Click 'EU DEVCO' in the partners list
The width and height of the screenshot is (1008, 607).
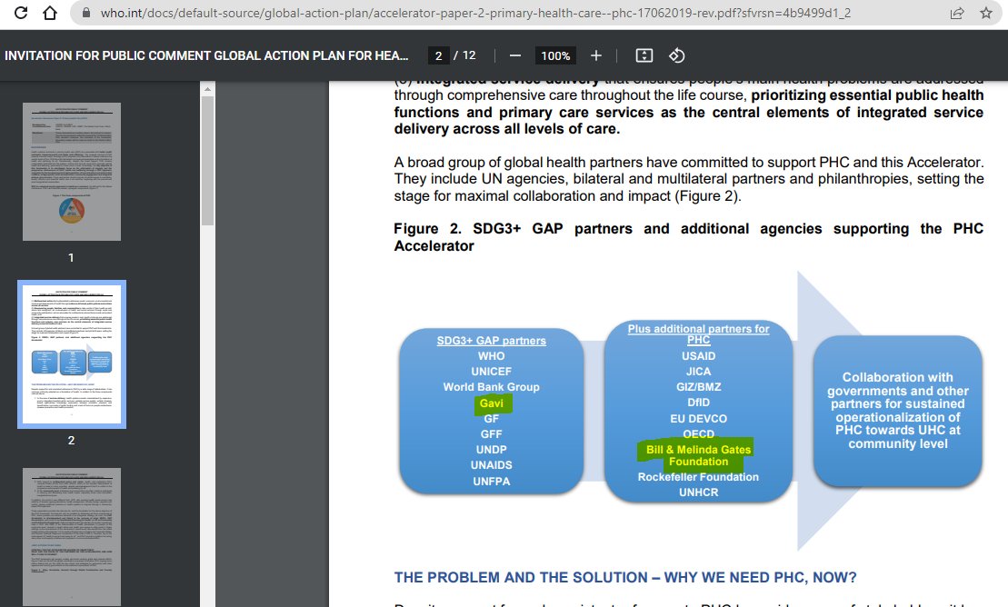click(698, 419)
